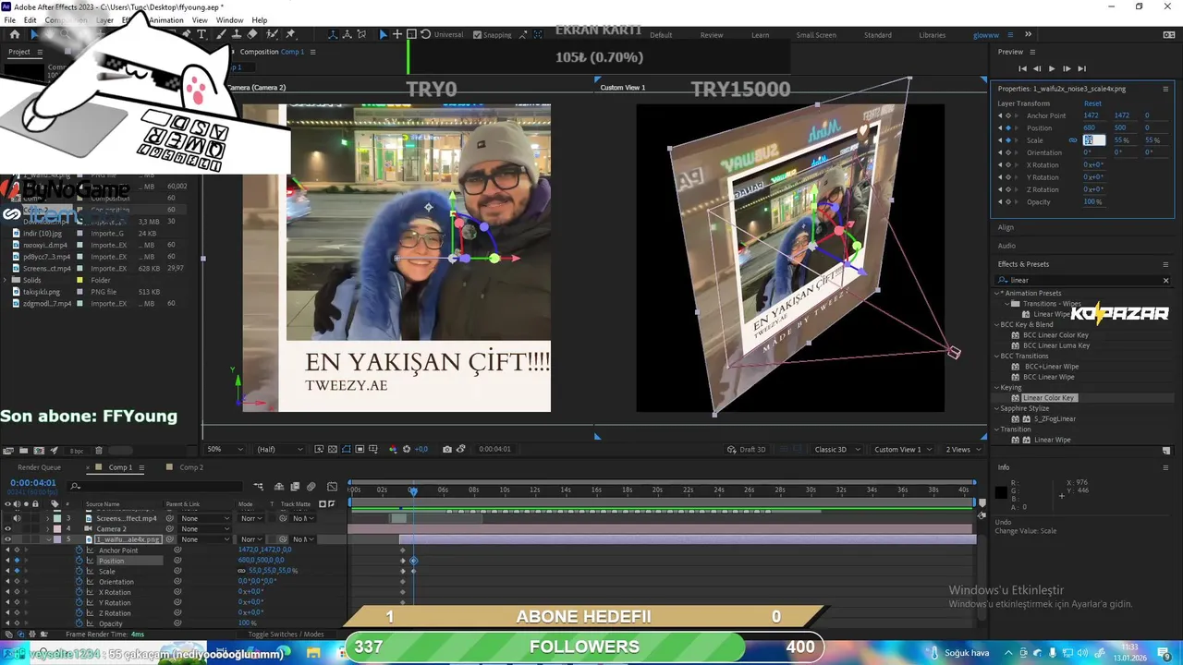Mute audio of Screens...ffect.mp4 layer

click(16, 518)
